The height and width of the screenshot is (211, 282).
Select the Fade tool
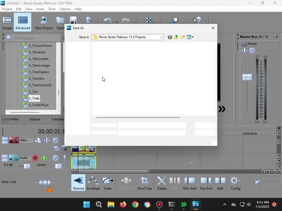(108, 183)
